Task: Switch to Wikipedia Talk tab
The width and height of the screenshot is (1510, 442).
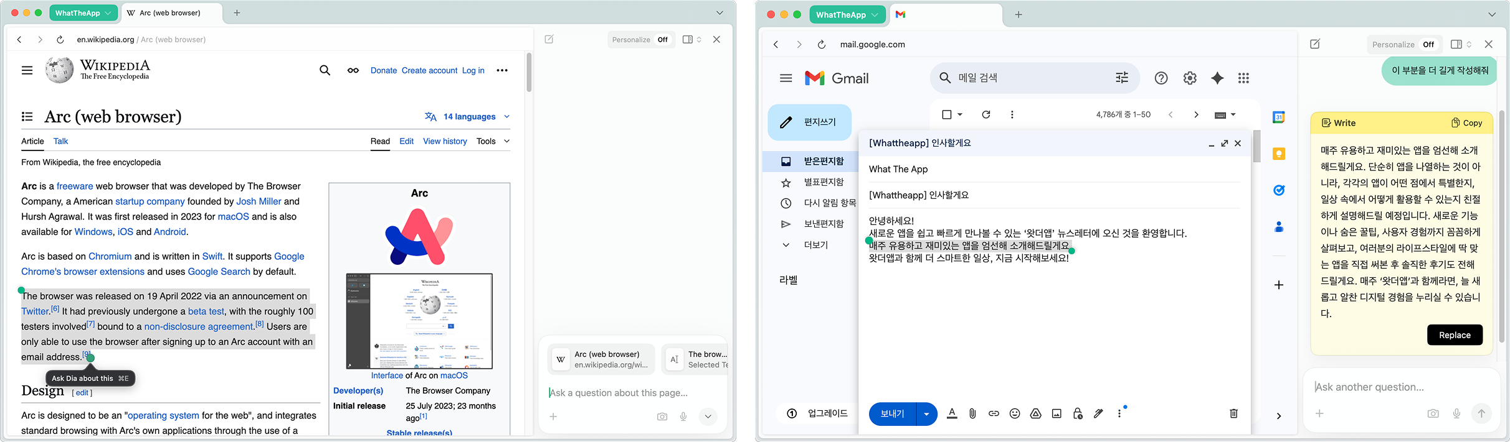Action: (x=60, y=141)
